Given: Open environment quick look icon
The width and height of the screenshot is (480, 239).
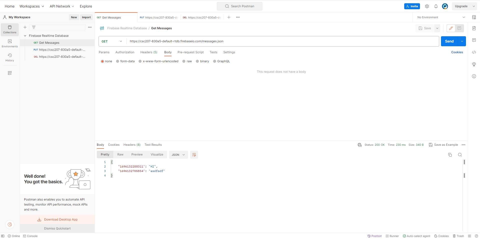Looking at the screenshot, I should pos(474,17).
